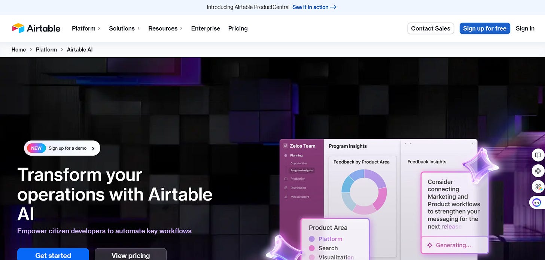Click the Airtable logo
The width and height of the screenshot is (545, 260).
pos(36,28)
